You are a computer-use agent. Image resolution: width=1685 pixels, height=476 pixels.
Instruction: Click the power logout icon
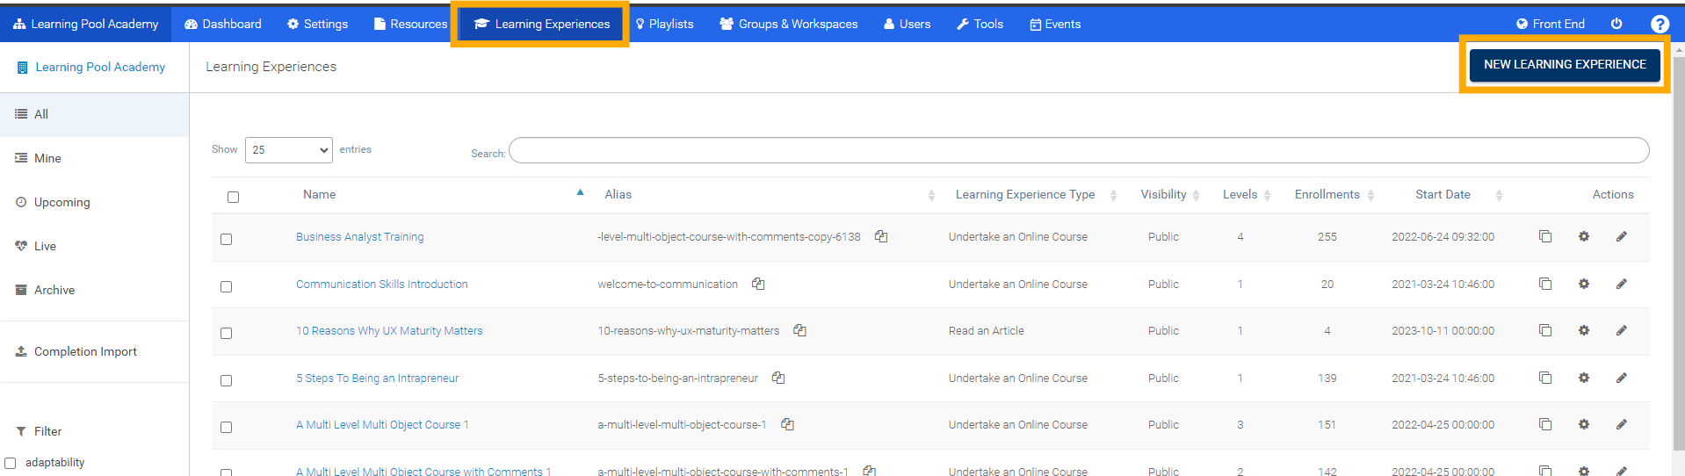pyautogui.click(x=1616, y=24)
